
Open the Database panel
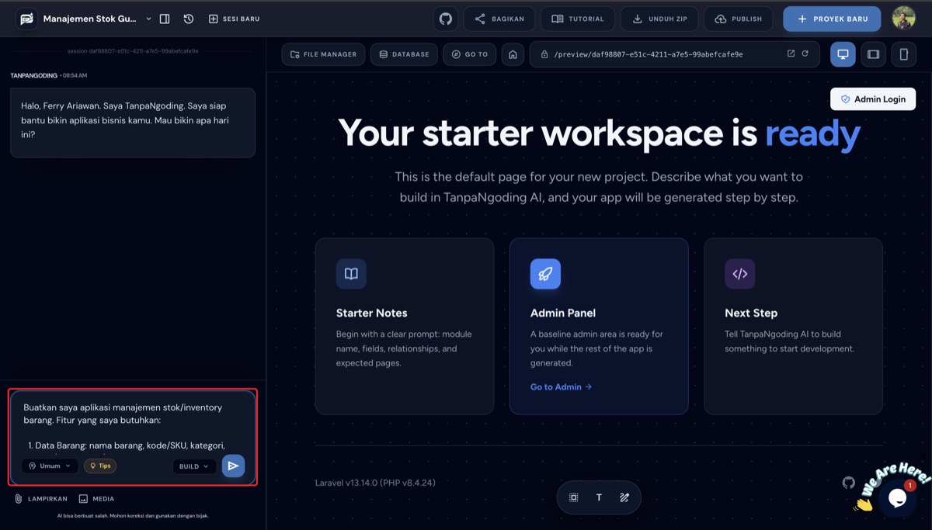[404, 54]
